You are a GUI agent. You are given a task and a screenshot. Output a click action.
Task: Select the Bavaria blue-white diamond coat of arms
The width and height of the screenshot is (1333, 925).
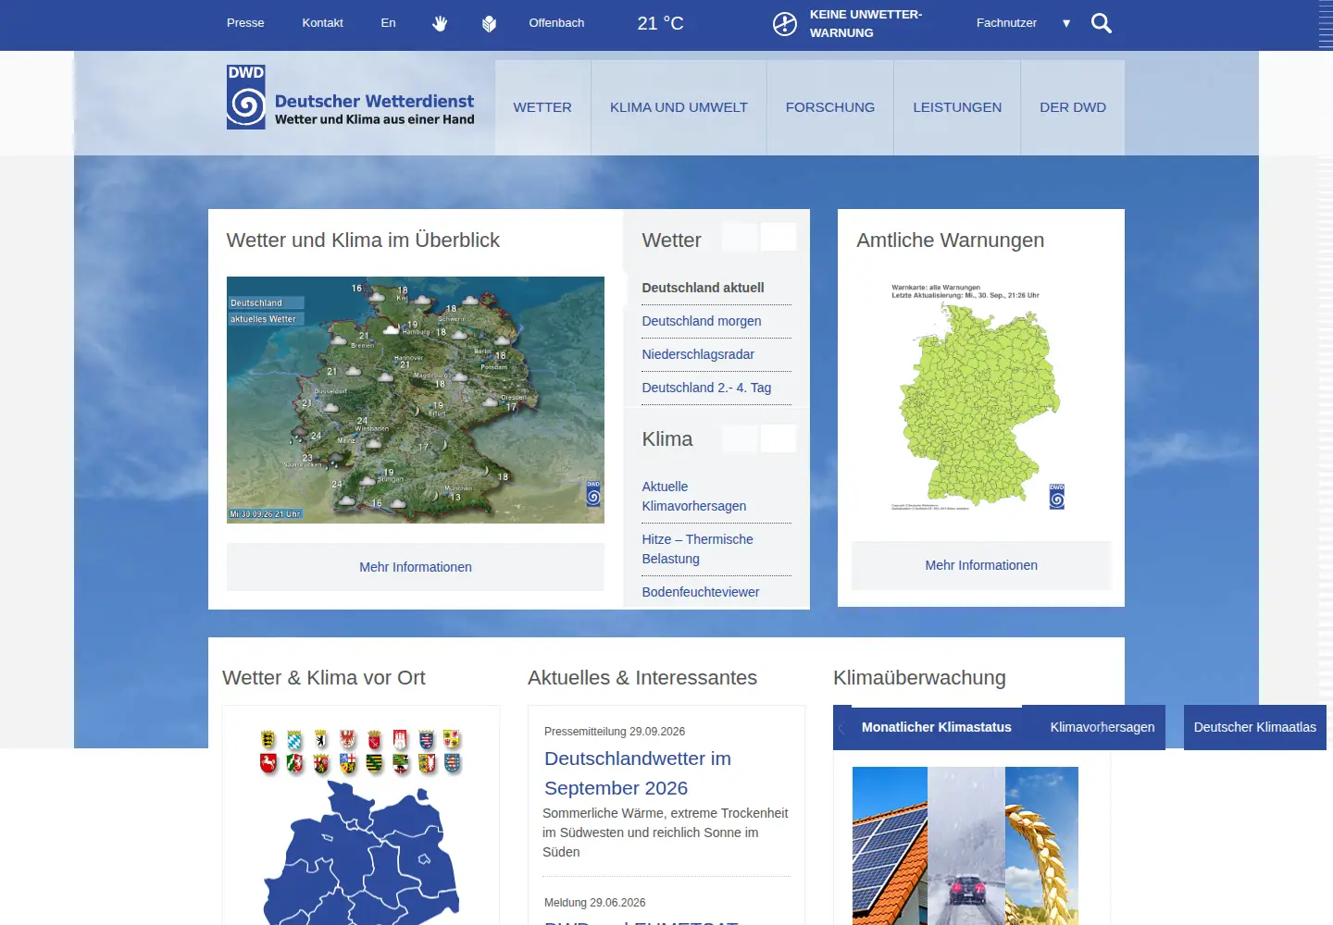[294, 739]
